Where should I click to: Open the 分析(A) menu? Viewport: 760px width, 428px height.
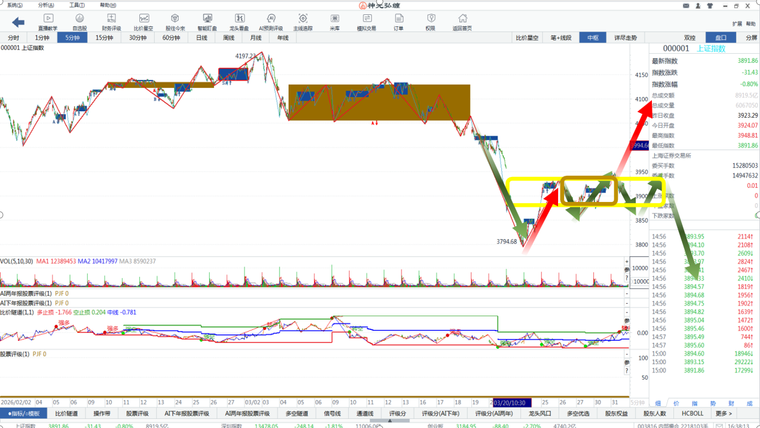click(46, 5)
